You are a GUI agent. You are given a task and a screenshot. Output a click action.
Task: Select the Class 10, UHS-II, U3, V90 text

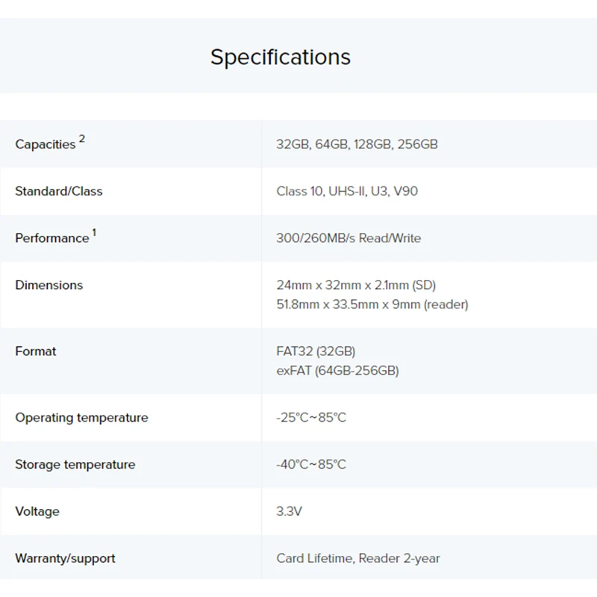pos(347,191)
